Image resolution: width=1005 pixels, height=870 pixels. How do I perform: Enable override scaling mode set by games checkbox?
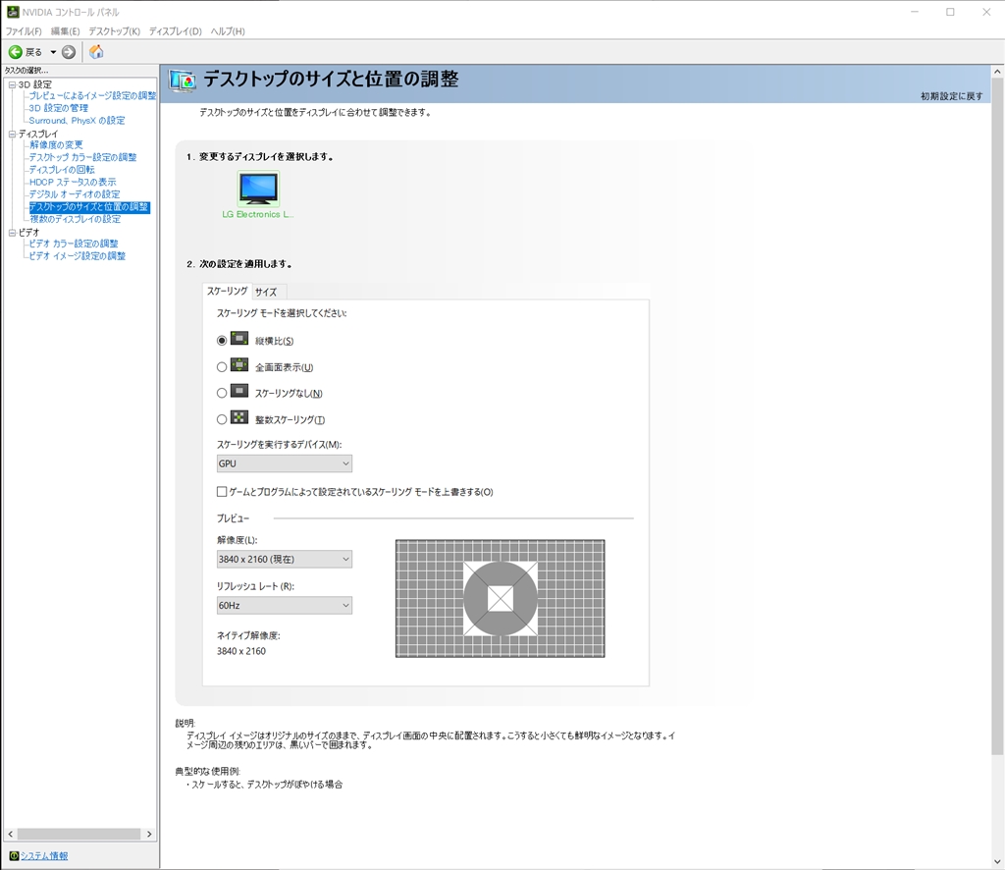pos(222,492)
